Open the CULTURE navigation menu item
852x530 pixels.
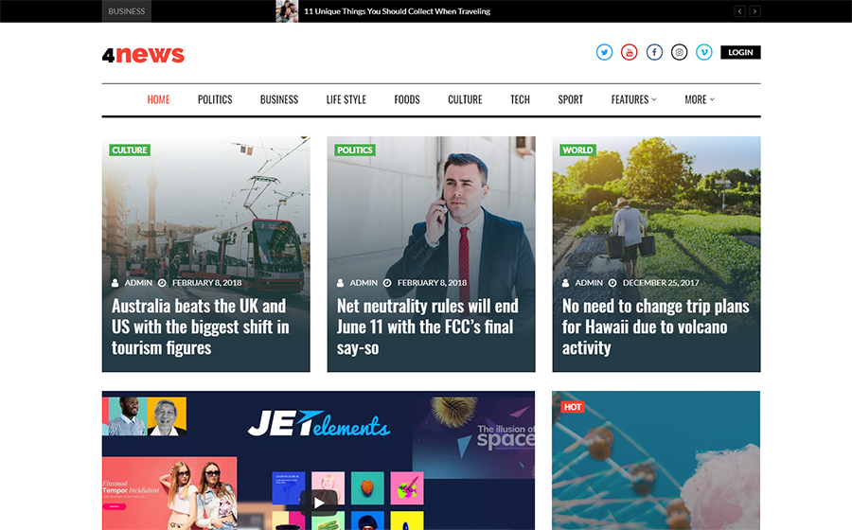(x=465, y=99)
